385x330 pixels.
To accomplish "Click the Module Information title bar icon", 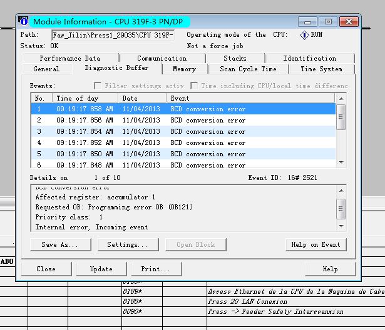I will 24,22.
